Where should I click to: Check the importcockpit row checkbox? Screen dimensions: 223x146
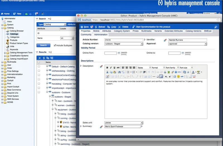(x=39, y=88)
